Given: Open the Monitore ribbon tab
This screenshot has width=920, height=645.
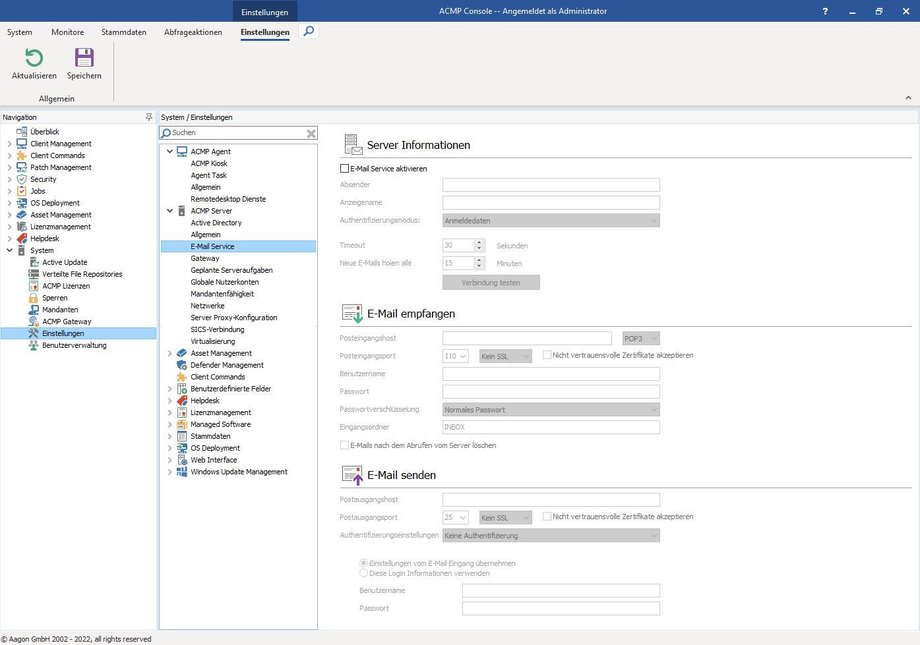Looking at the screenshot, I should (68, 32).
